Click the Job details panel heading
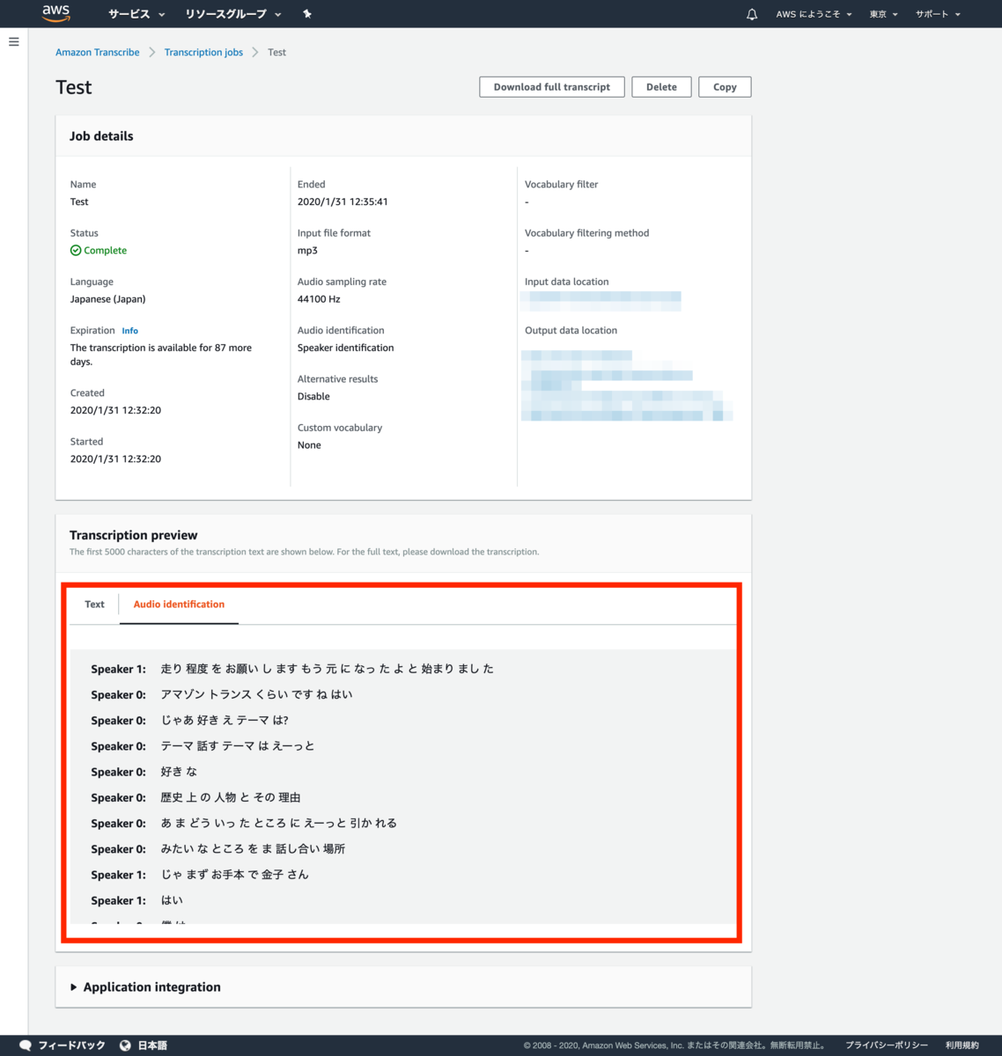 click(x=101, y=136)
